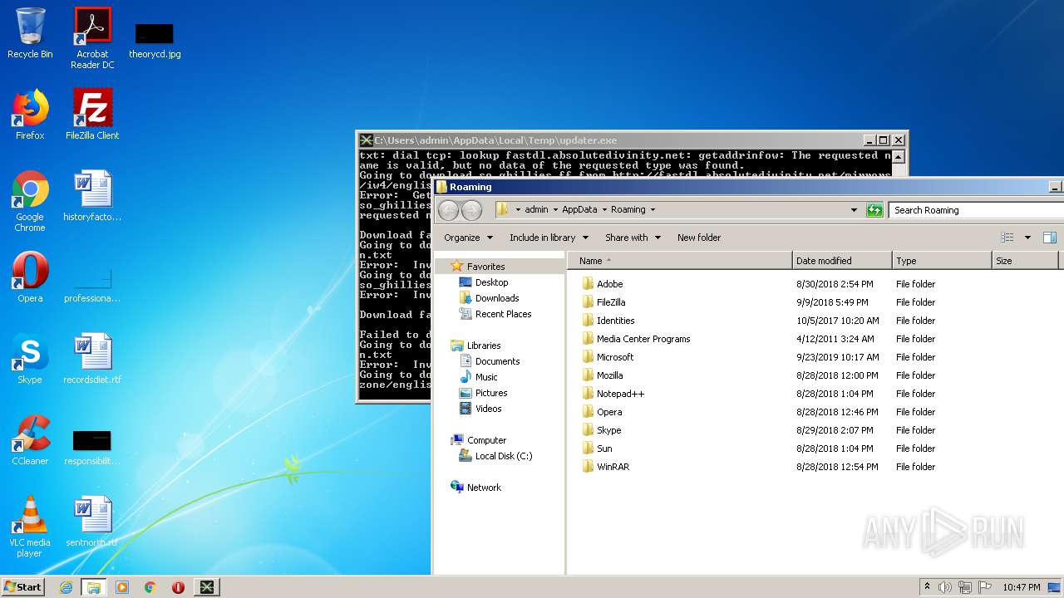Image resolution: width=1064 pixels, height=598 pixels.
Task: Select Network in navigation pane
Action: tap(484, 488)
